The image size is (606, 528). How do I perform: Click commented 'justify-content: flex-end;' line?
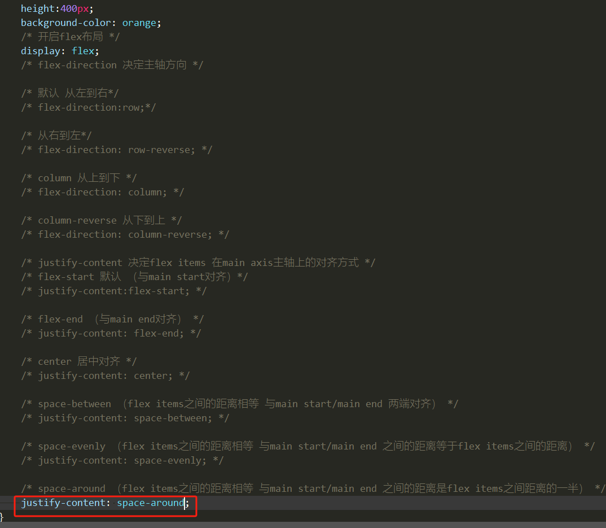tap(111, 333)
